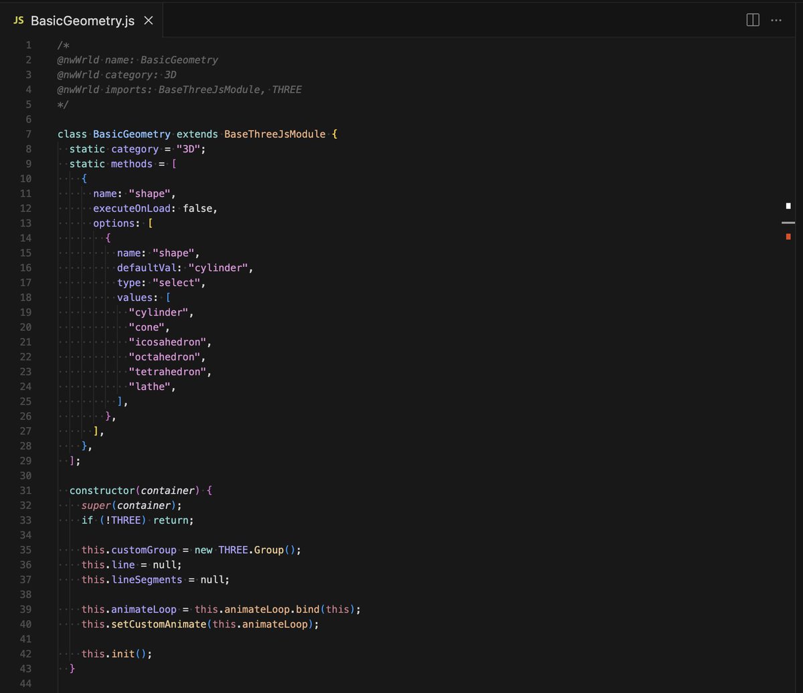803x693 pixels.
Task: Click the "octahedron" value
Action: [165, 357]
